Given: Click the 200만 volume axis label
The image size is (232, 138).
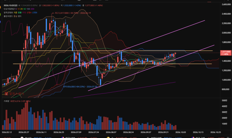Looking at the screenshot, I should pyautogui.click(x=224, y=118).
